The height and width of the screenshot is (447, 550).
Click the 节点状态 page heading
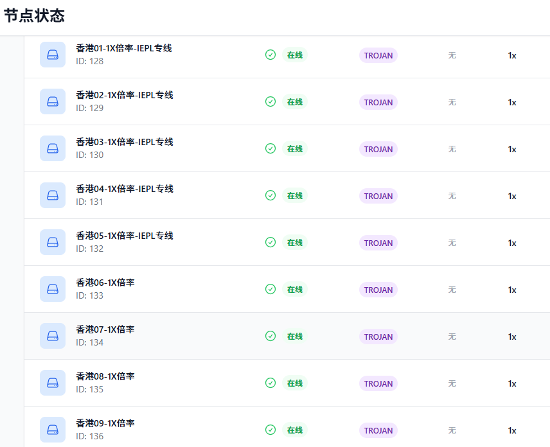34,16
